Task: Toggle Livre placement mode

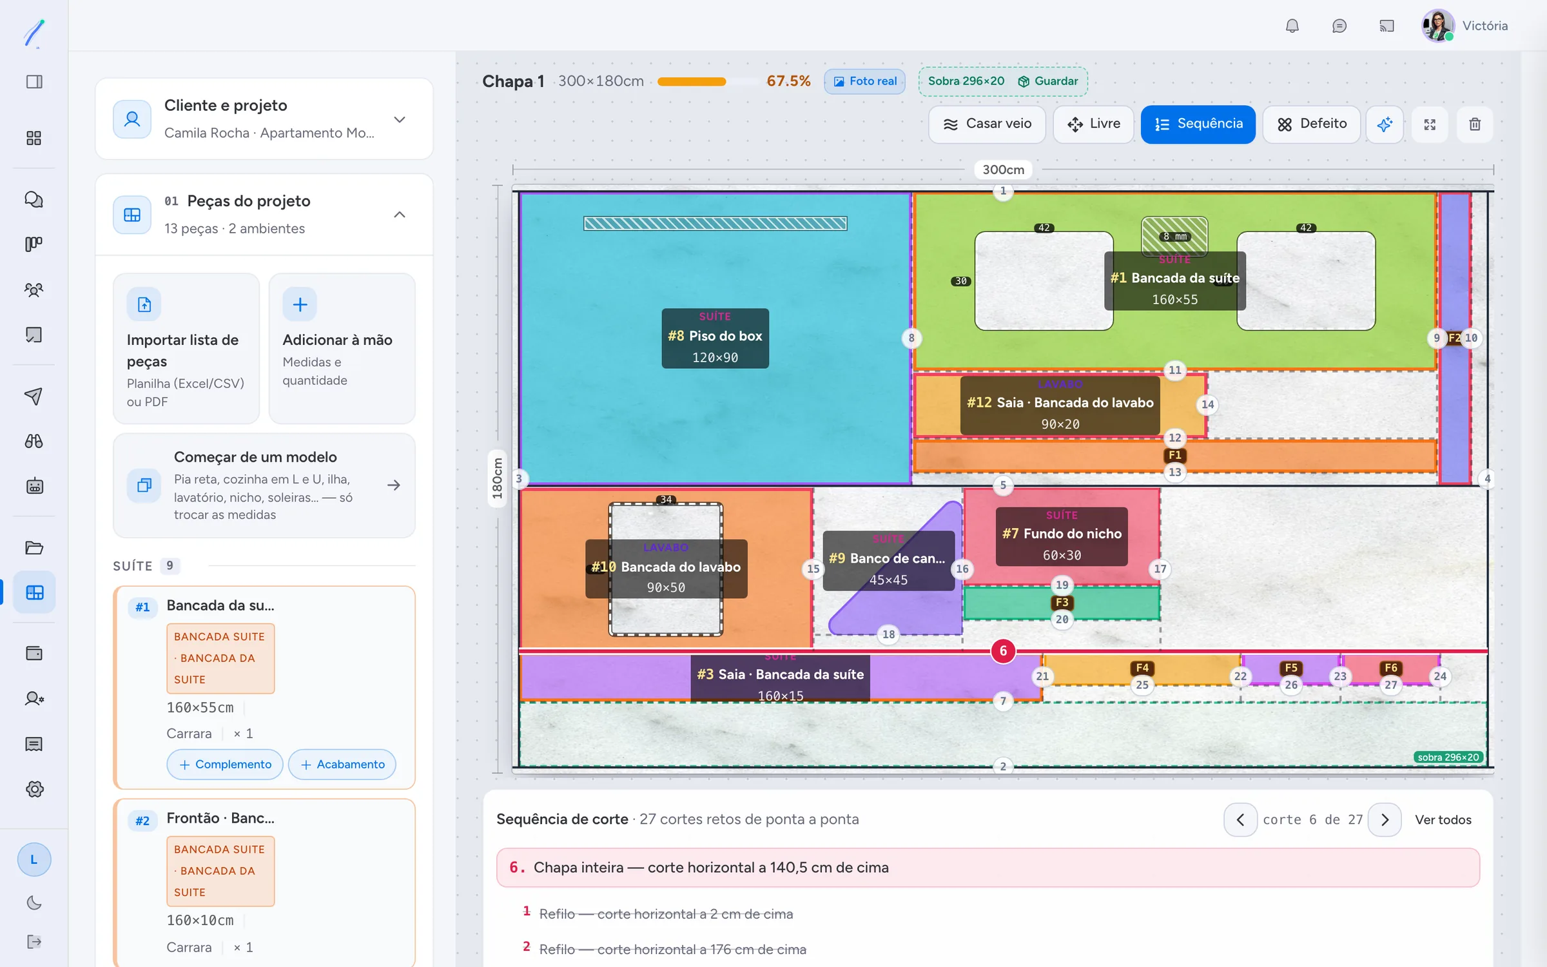Action: coord(1093,124)
